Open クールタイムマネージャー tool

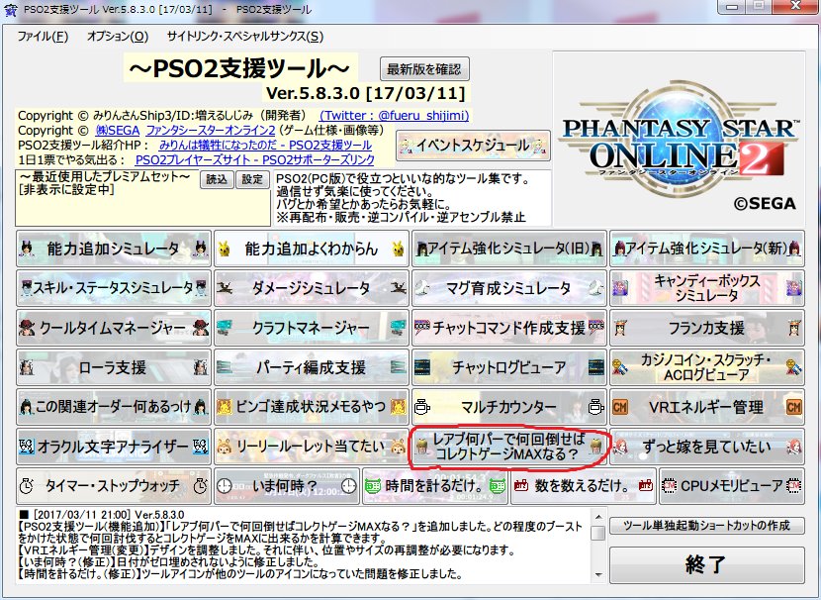point(114,328)
